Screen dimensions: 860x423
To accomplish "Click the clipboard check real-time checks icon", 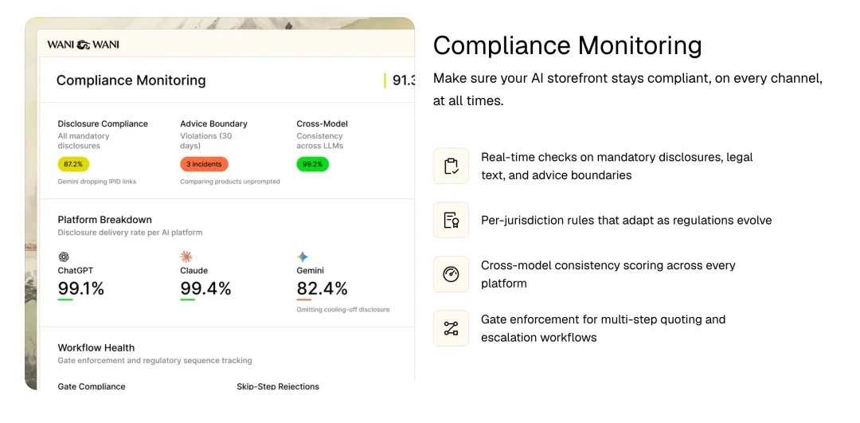I will (x=451, y=166).
